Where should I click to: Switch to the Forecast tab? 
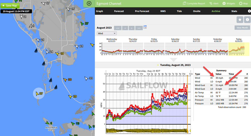pyautogui.click(x=119, y=11)
